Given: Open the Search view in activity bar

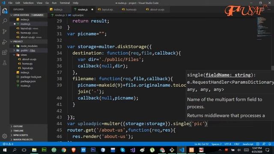Looking at the screenshot, I should coord(5,21).
